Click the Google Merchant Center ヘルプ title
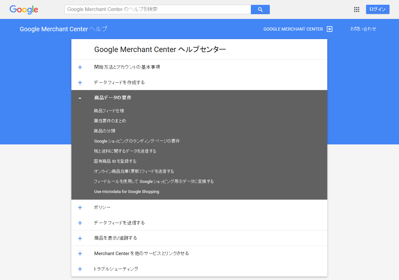This screenshot has height=280, width=399. pyautogui.click(x=63, y=29)
